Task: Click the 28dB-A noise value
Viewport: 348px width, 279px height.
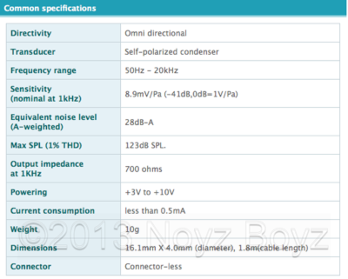Action: click(x=139, y=122)
